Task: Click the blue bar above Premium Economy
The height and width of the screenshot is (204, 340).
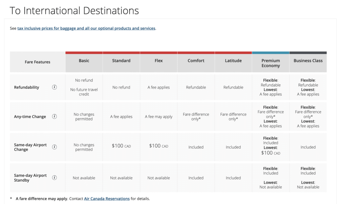Action: (x=271, y=53)
